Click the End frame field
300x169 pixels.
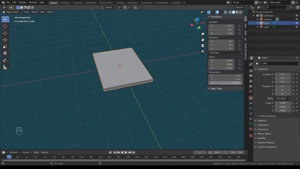click(x=237, y=152)
